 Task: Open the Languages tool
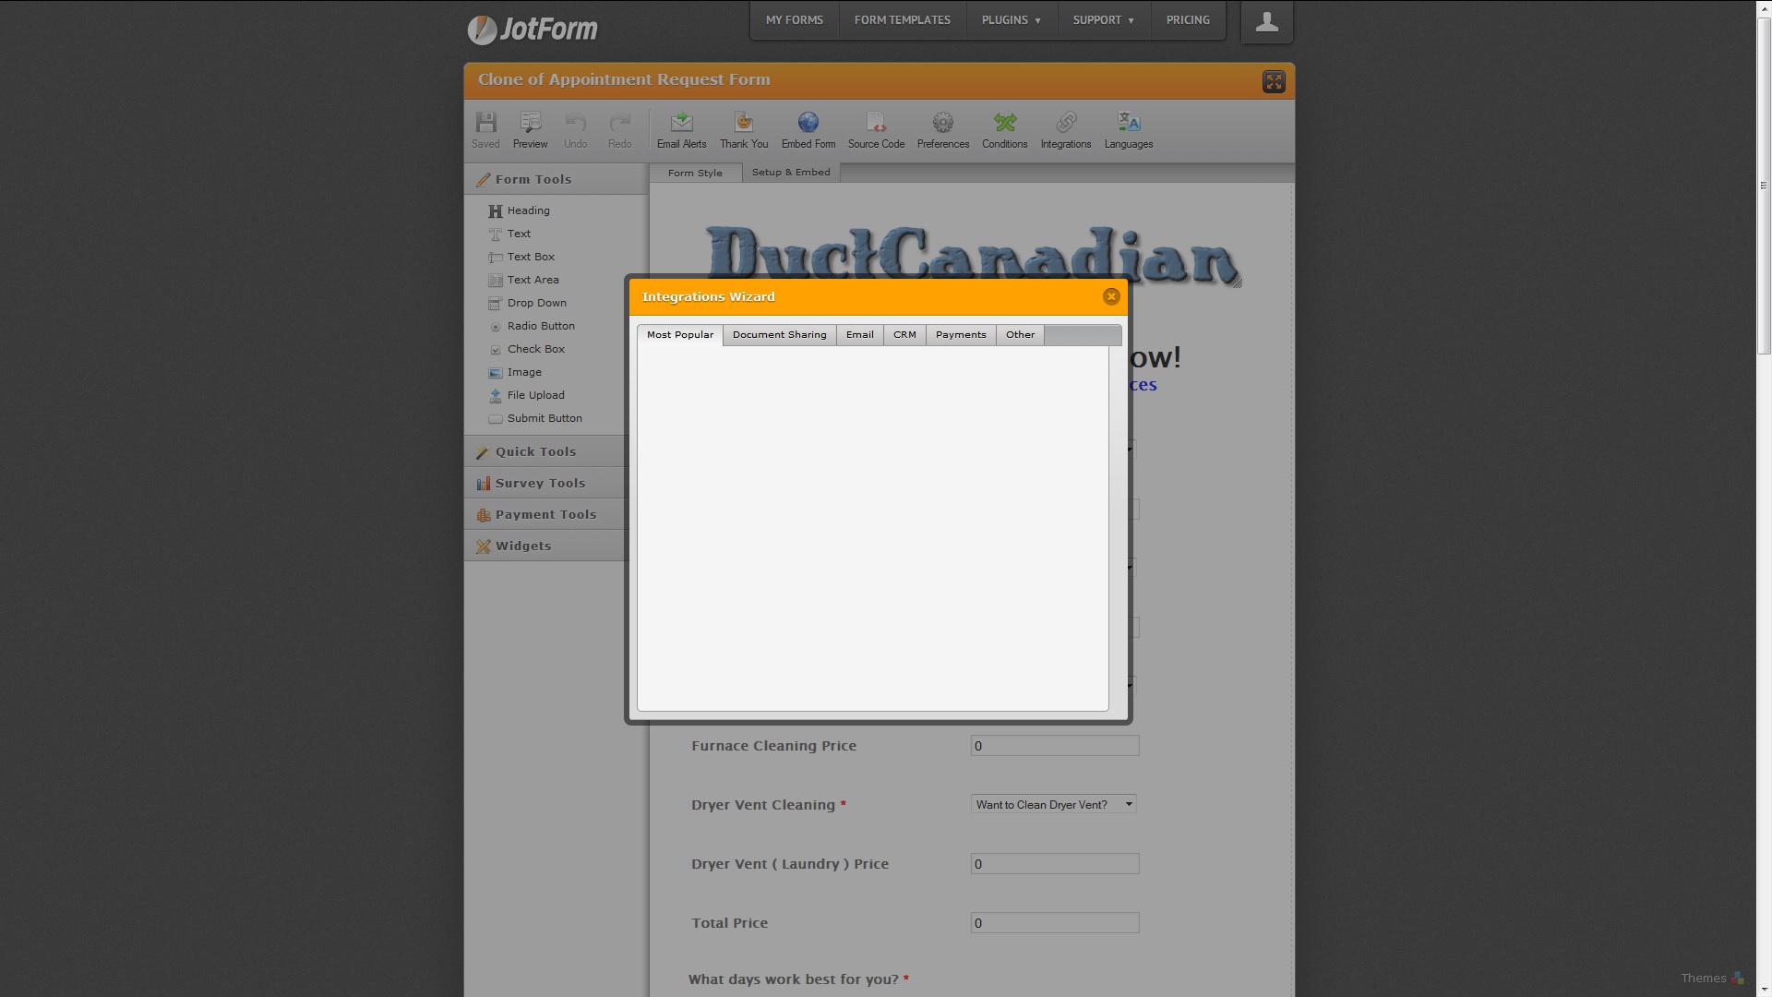click(1128, 129)
